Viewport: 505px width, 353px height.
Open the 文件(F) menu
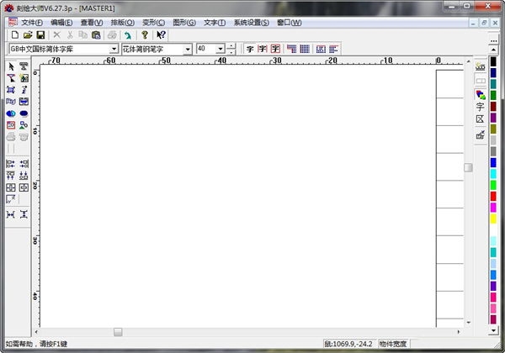point(33,22)
